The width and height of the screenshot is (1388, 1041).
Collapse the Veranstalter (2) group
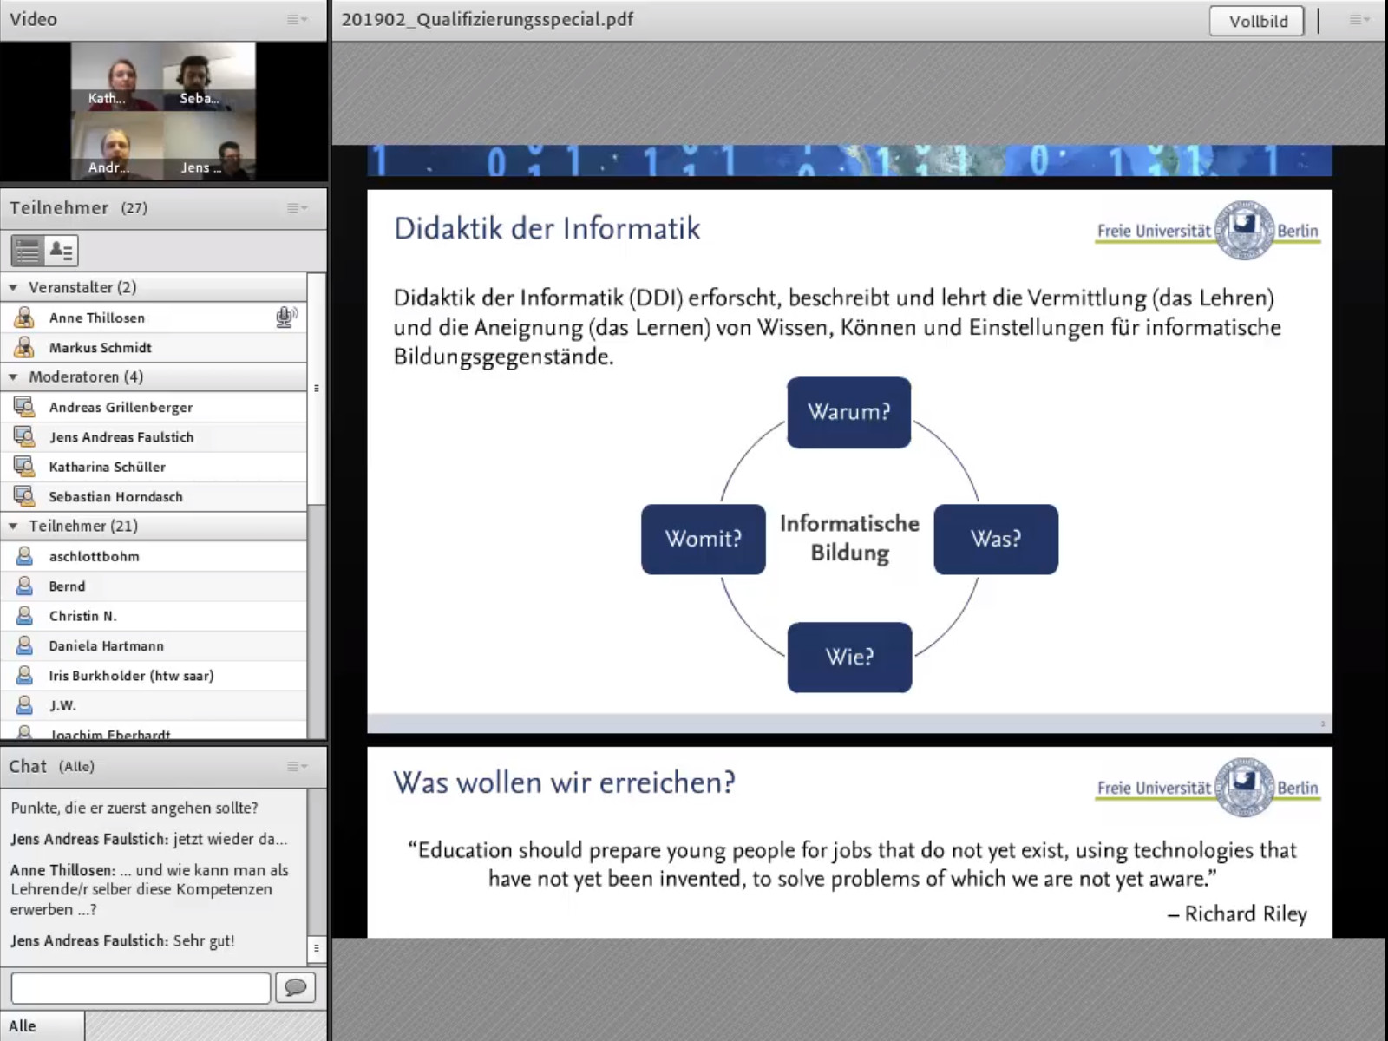[x=13, y=287]
